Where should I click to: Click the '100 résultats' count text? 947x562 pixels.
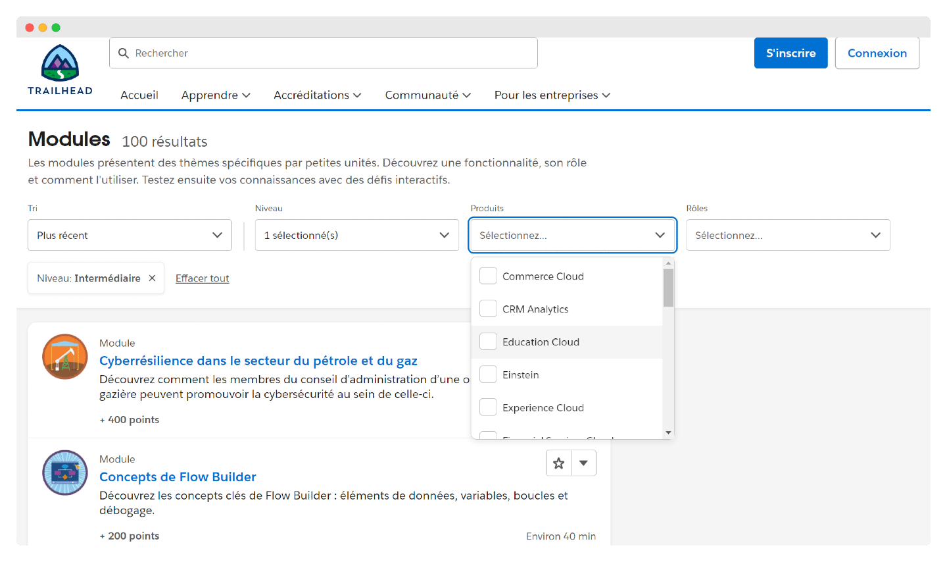164,141
